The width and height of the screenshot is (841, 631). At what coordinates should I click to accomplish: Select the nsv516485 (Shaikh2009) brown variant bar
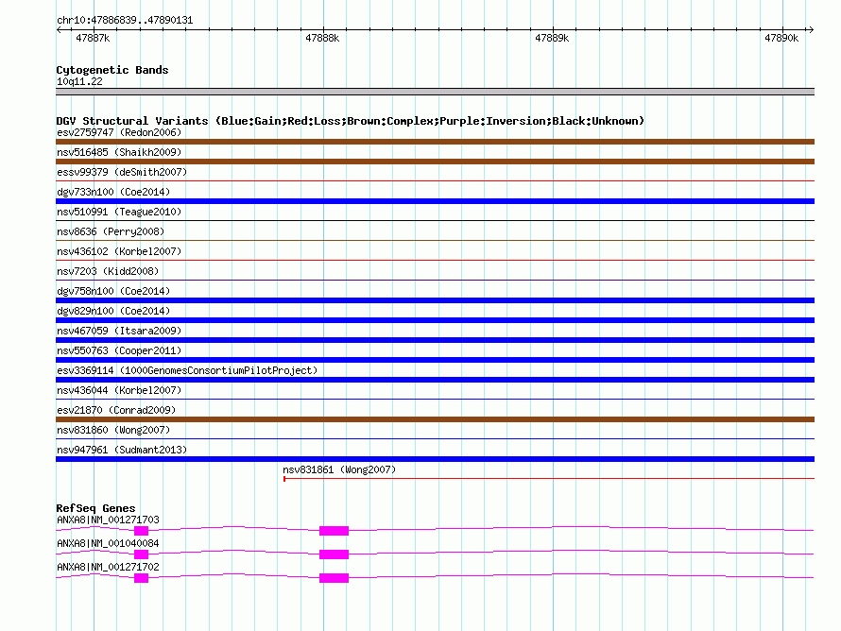pyautogui.click(x=435, y=162)
